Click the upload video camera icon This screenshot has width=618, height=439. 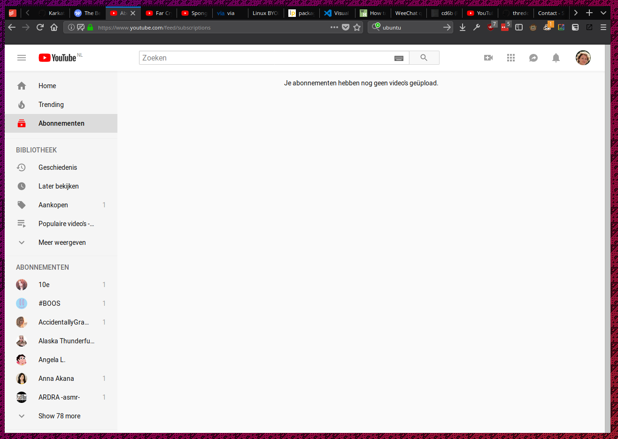pos(488,58)
